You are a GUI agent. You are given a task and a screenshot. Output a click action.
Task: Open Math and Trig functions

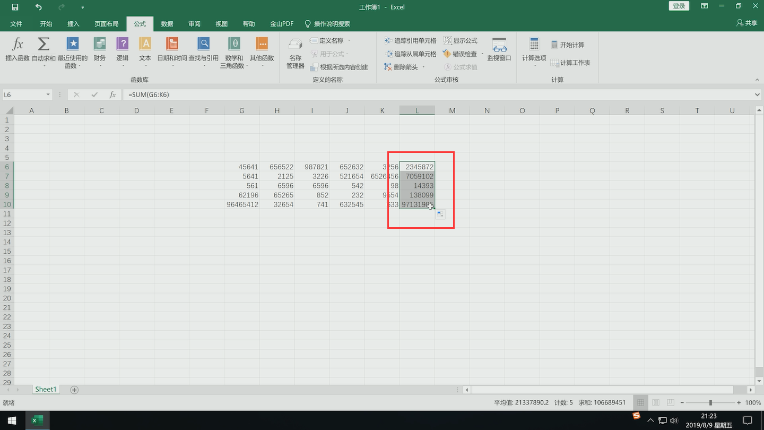(x=234, y=52)
